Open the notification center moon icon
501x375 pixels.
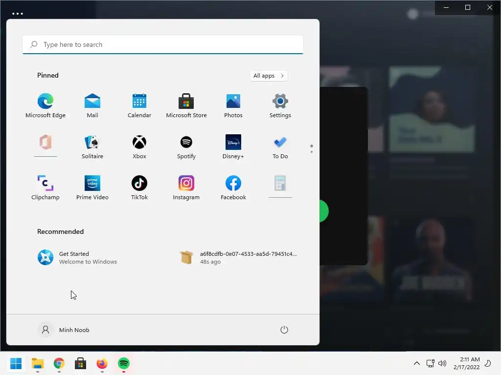488,363
